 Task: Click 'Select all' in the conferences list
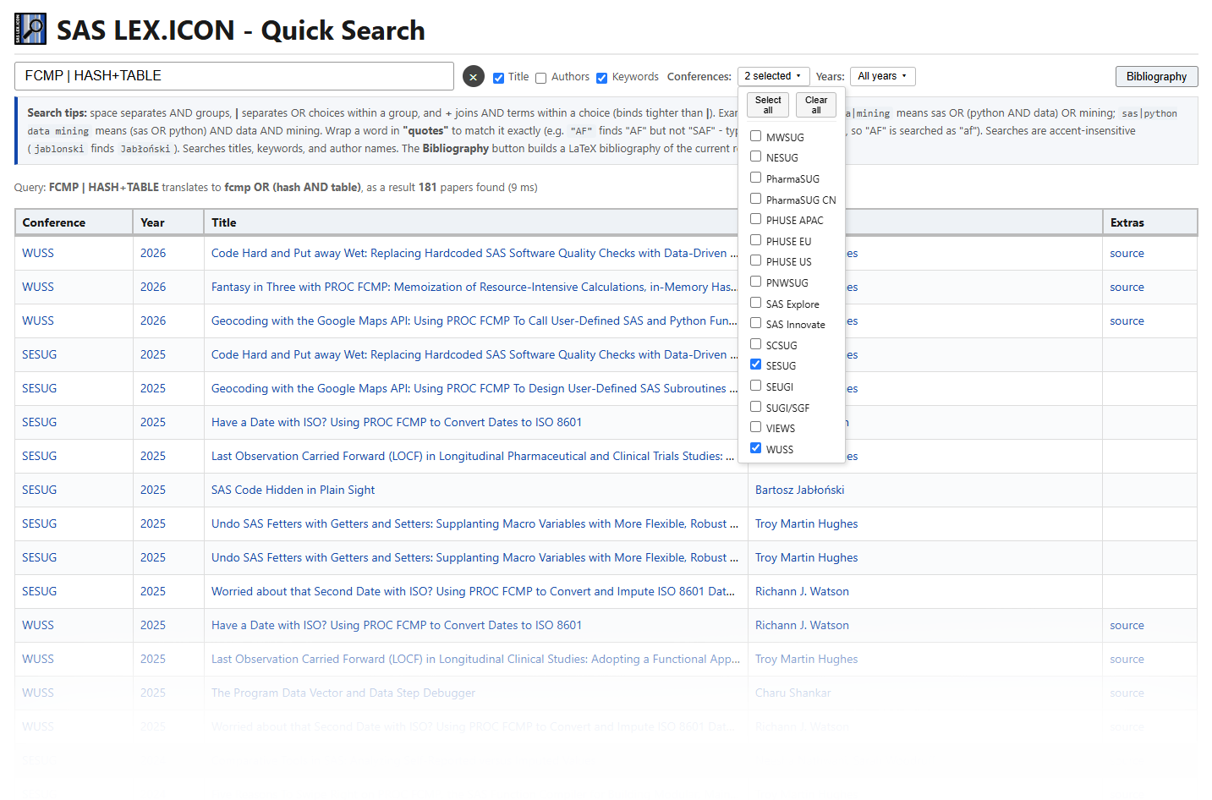(x=768, y=105)
